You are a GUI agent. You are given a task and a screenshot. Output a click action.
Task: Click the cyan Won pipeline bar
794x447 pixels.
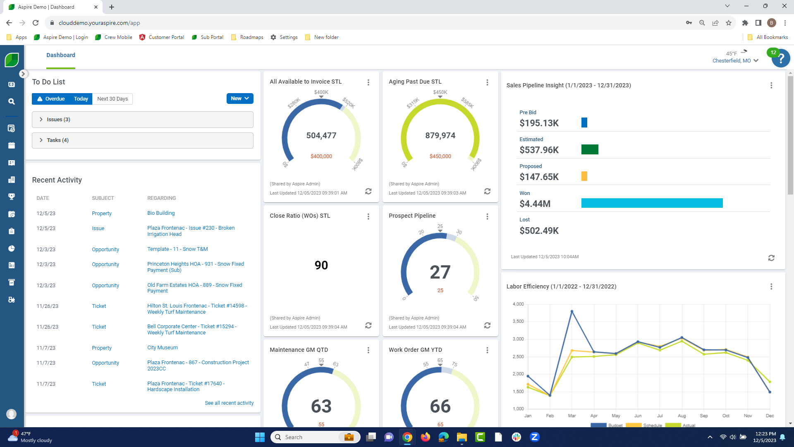click(652, 203)
